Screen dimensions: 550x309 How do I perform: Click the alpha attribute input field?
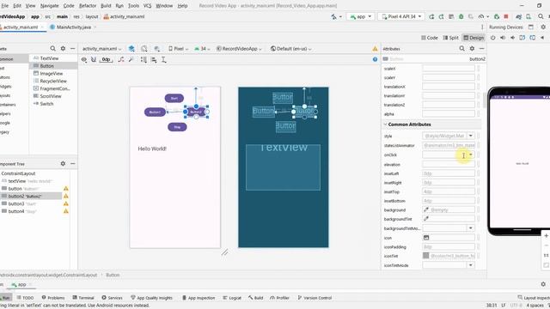449,113
